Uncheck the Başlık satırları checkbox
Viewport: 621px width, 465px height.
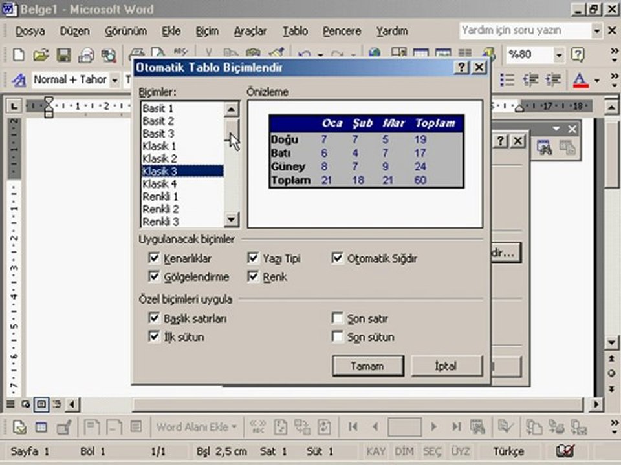point(154,318)
